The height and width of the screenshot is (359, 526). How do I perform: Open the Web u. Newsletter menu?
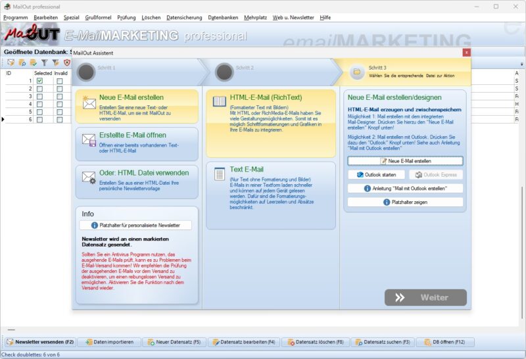(x=293, y=18)
